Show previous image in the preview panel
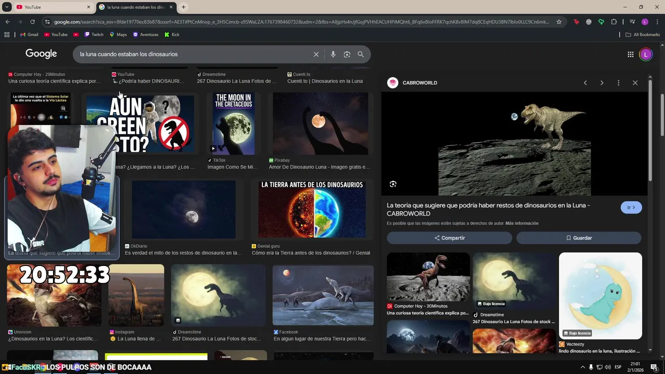This screenshot has width=665, height=374. 586,83
